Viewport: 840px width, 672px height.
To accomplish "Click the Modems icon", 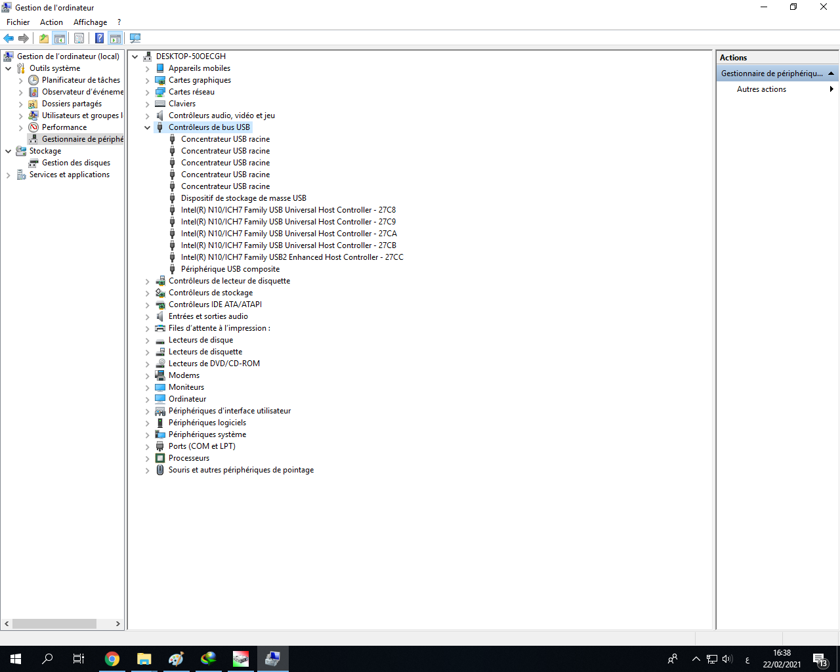I will point(160,375).
